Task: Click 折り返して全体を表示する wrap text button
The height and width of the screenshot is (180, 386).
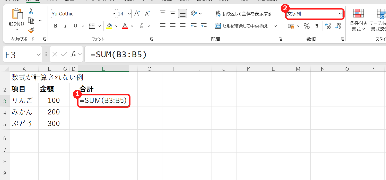Action: 243,14
